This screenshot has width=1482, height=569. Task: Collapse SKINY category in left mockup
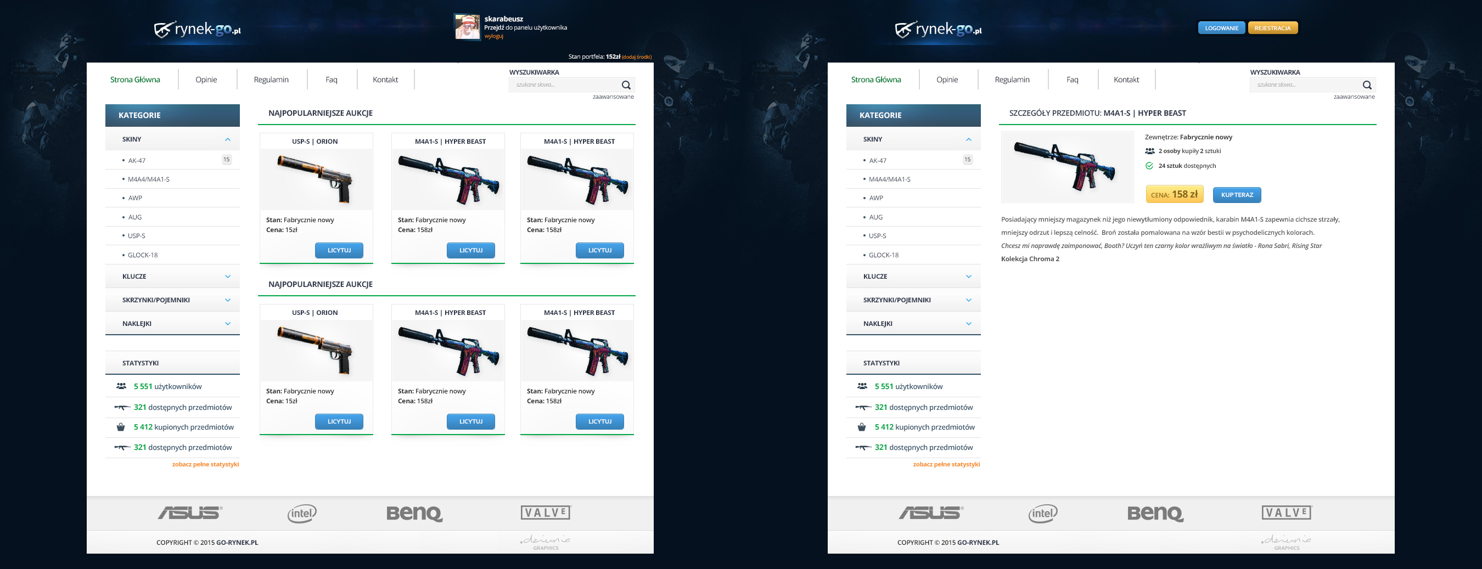coord(228,139)
